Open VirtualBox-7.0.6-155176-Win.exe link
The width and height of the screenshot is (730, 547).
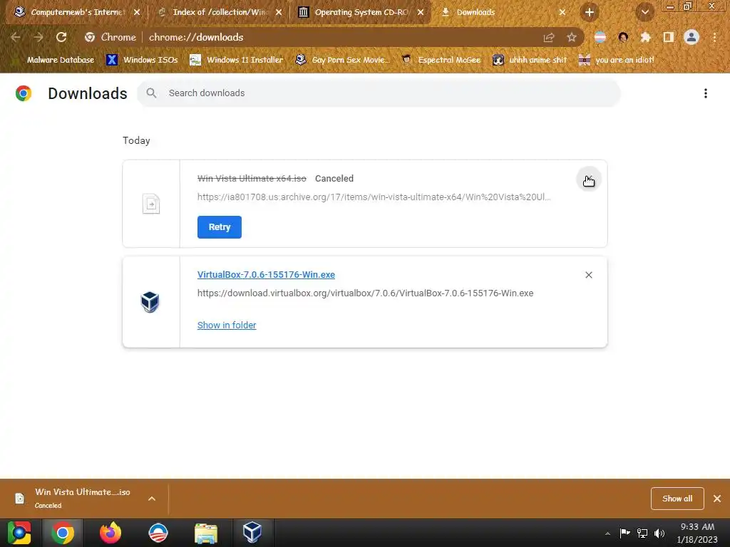coord(266,274)
